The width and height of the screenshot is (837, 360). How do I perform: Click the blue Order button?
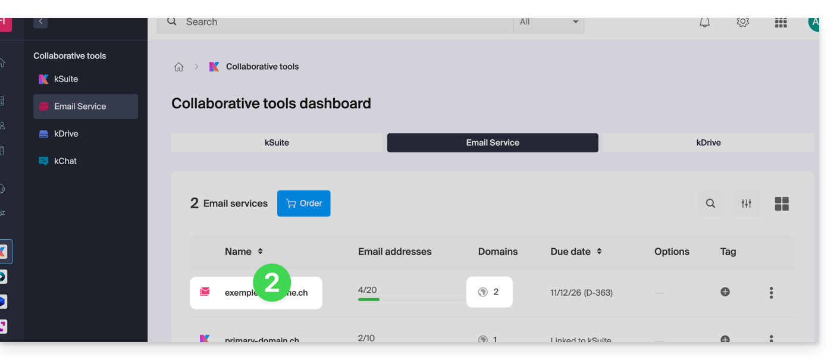[303, 204]
